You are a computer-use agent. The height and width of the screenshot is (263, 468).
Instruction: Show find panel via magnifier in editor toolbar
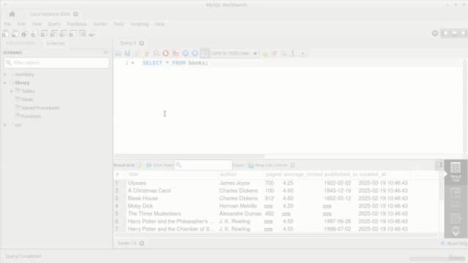point(283,53)
